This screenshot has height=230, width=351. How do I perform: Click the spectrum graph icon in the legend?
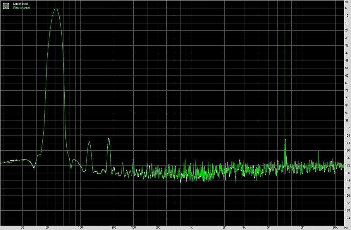[6, 6]
